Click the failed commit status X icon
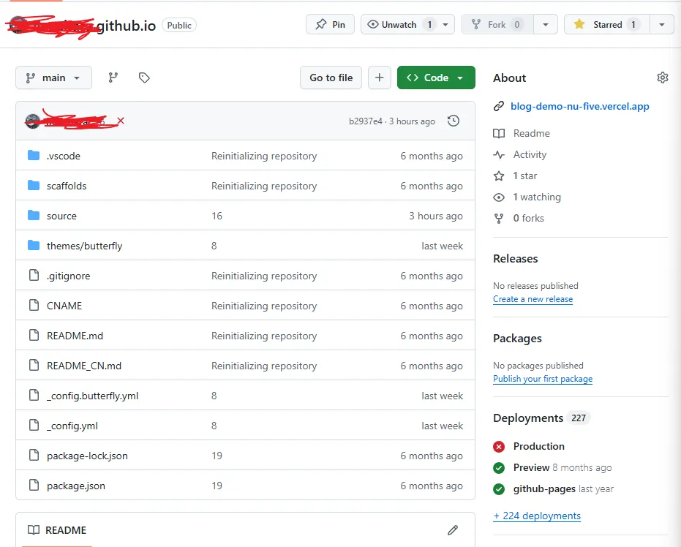This screenshot has width=681, height=547. pos(121,121)
